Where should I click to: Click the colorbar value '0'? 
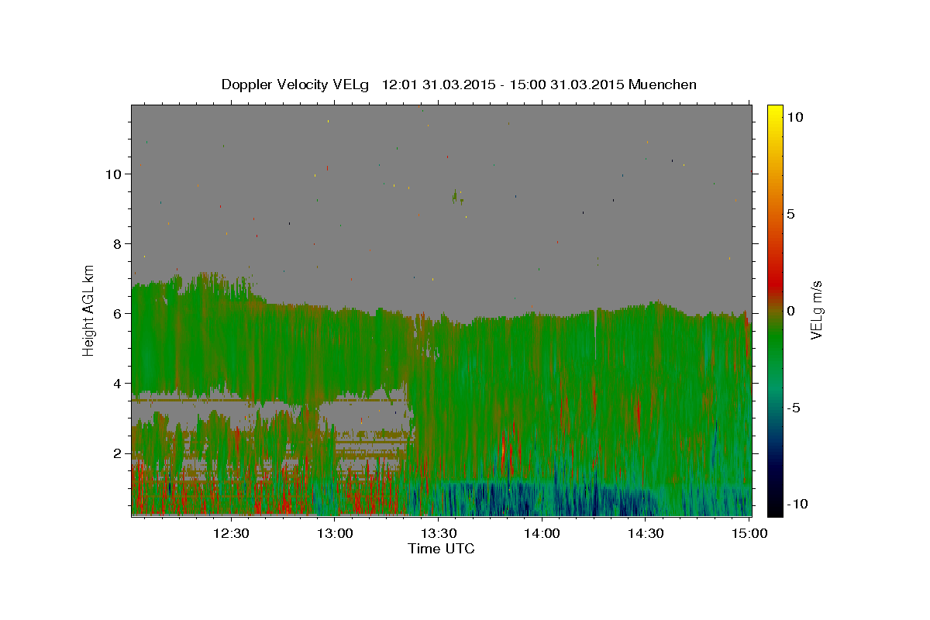[x=791, y=311]
